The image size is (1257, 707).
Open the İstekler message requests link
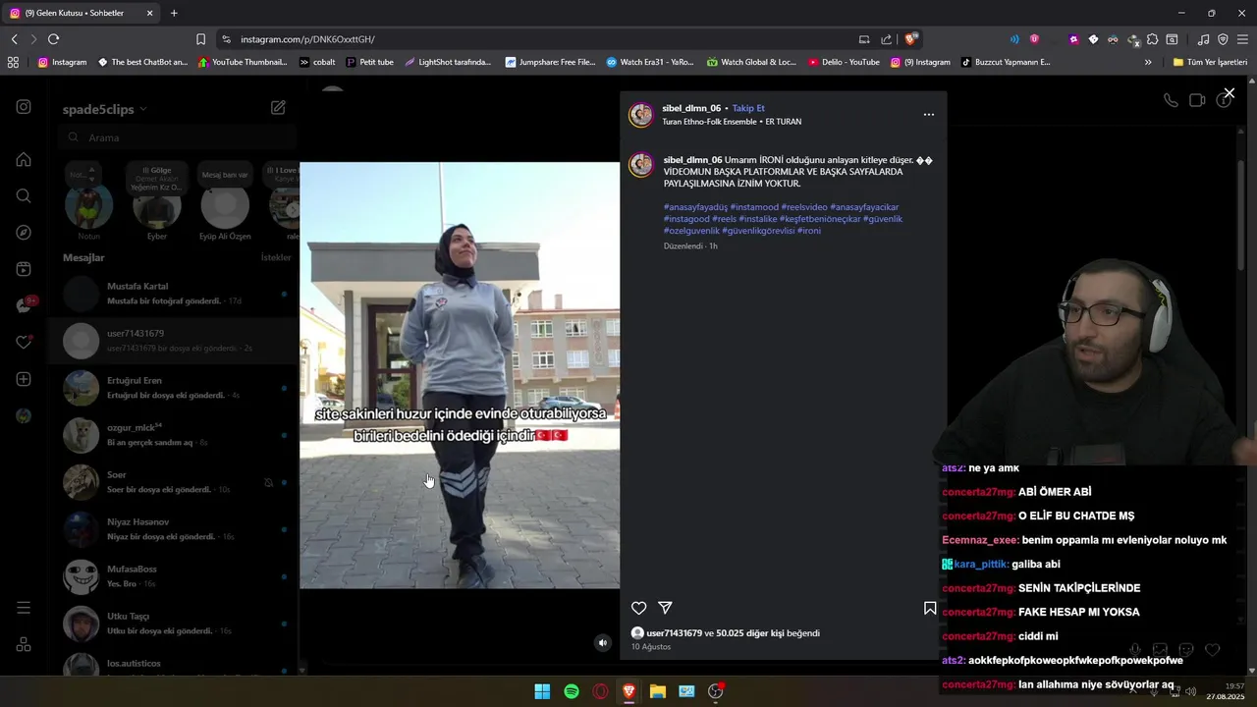click(x=276, y=257)
